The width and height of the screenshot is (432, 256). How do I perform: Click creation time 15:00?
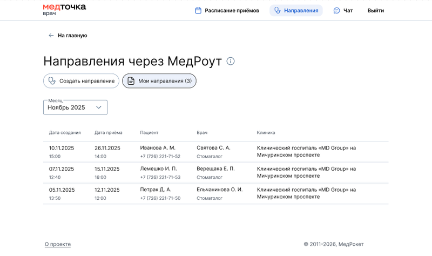click(x=55, y=156)
